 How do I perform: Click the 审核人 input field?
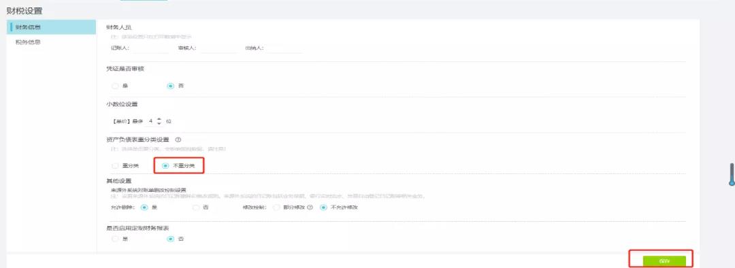[x=219, y=48]
